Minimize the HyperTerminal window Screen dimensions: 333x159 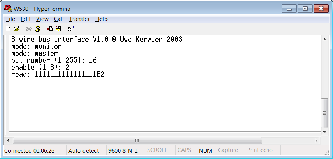[x=289, y=9]
